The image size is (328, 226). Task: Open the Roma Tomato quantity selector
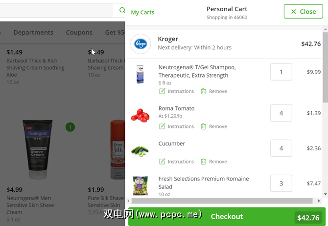tap(281, 113)
